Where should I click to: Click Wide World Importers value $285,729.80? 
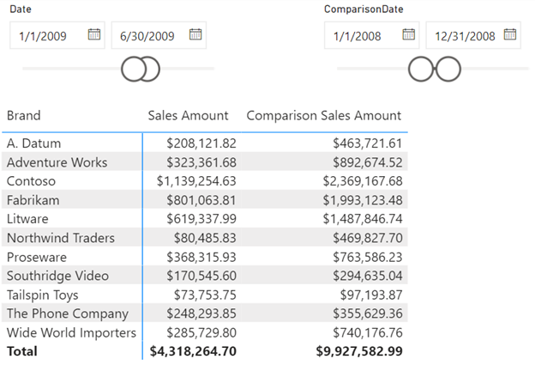pyautogui.click(x=201, y=332)
